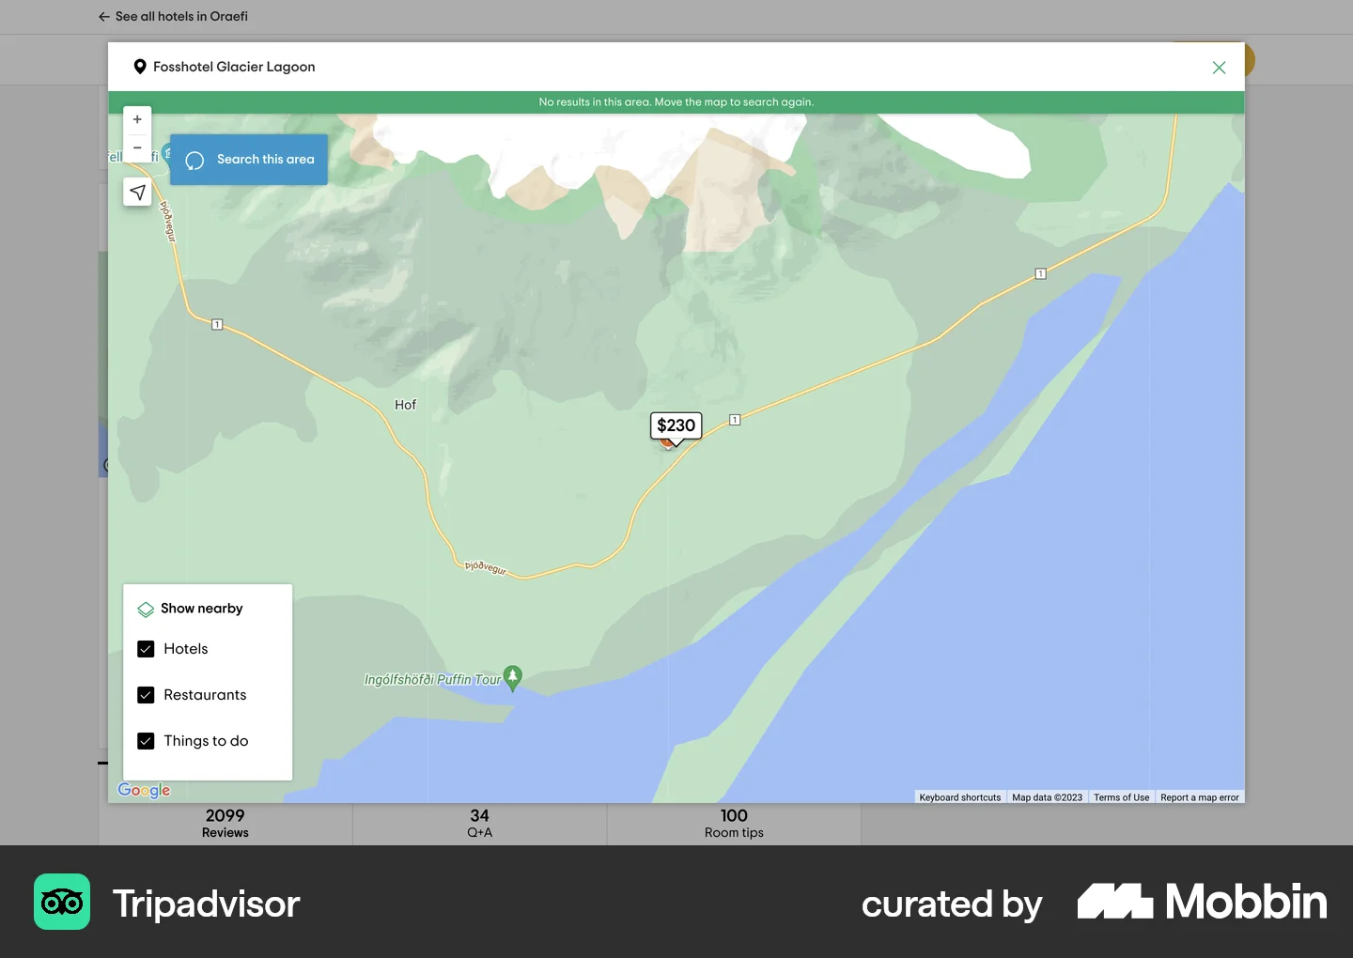Click the Google logo on the map
The height and width of the screenshot is (958, 1353).
[144, 790]
